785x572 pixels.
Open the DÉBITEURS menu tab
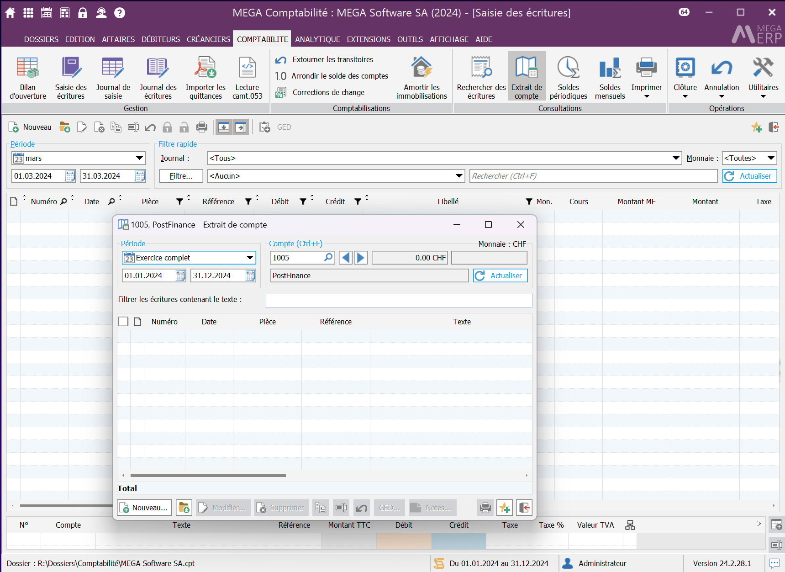160,39
